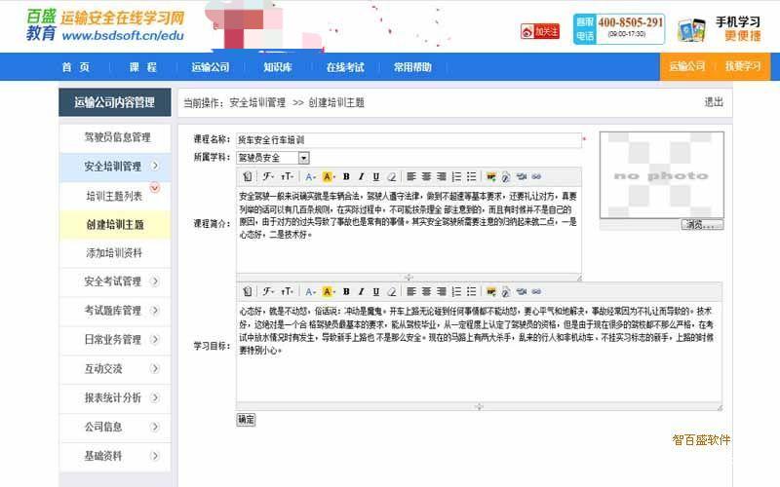Align text left in 课程简介 editor
The image size is (780, 487).
pos(411,176)
